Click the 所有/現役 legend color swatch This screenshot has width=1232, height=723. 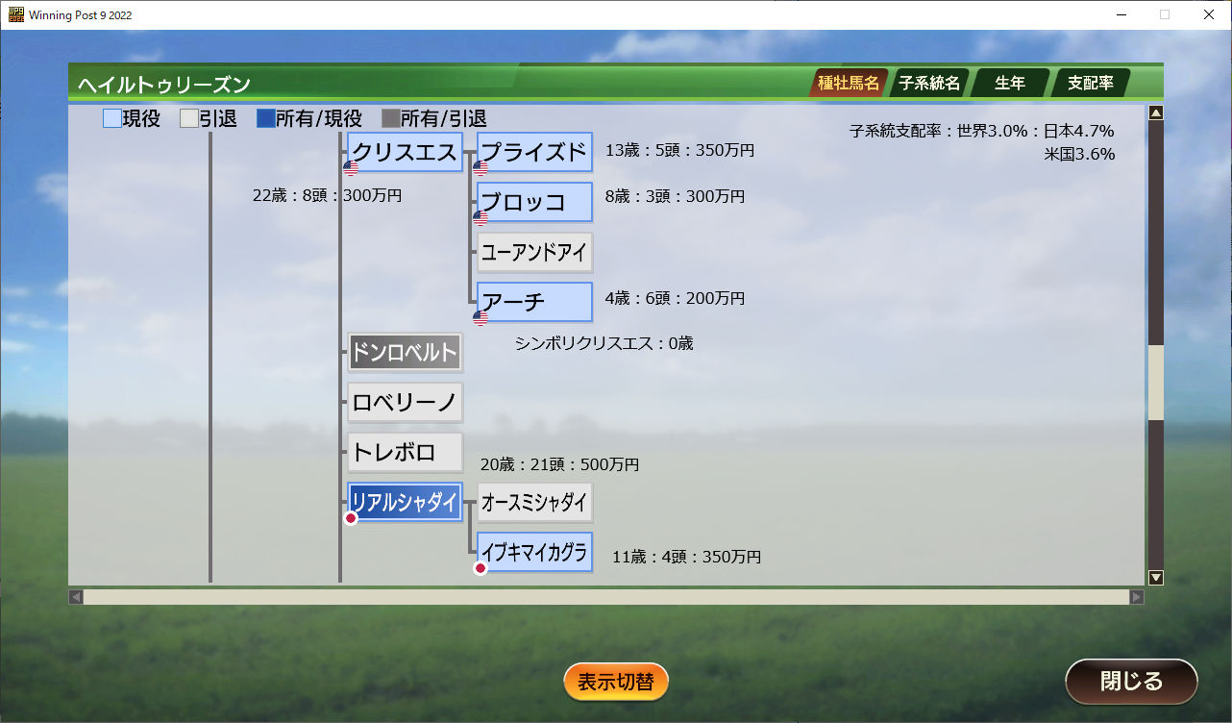point(266,119)
